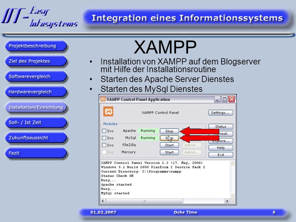Stop the Apache module
Viewport: 296px width, 222px height.
click(169, 131)
